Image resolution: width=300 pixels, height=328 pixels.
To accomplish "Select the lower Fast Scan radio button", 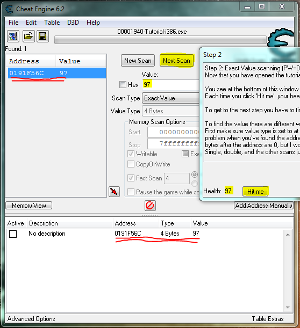I will [195, 184].
